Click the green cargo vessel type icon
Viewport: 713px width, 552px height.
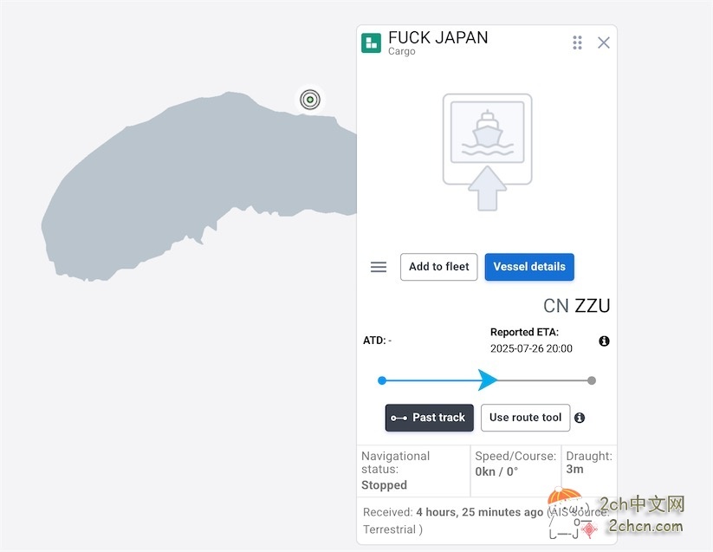click(x=371, y=42)
